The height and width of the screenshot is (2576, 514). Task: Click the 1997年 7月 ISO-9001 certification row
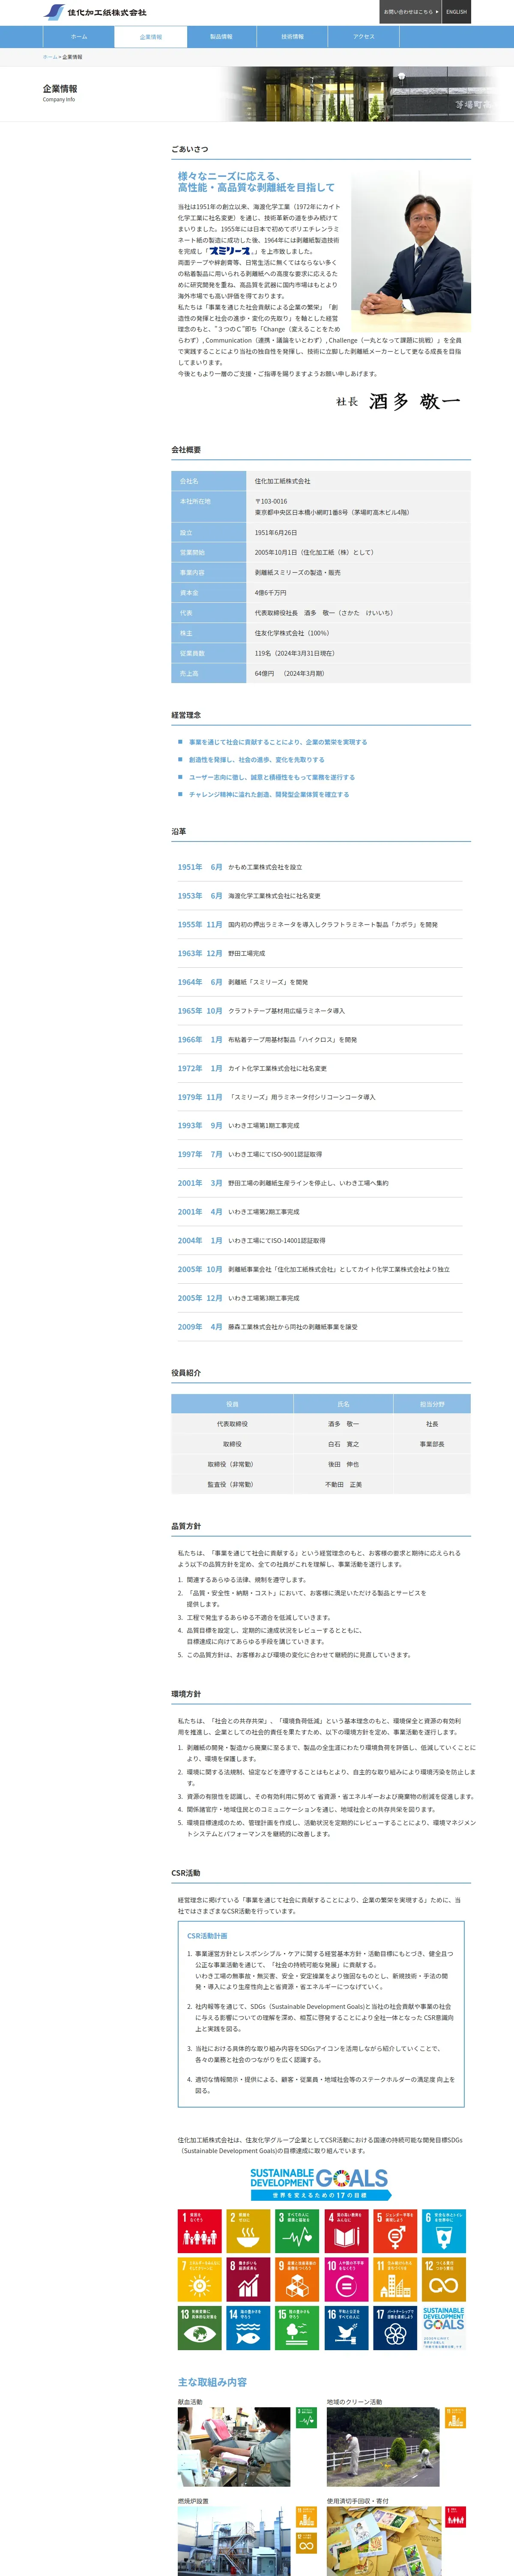320,1154
